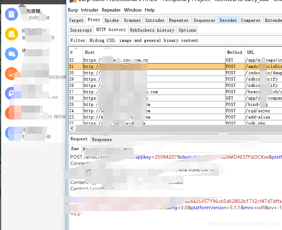Open the orange image icon in left app
Screen dimensions: 282x230
11,74
